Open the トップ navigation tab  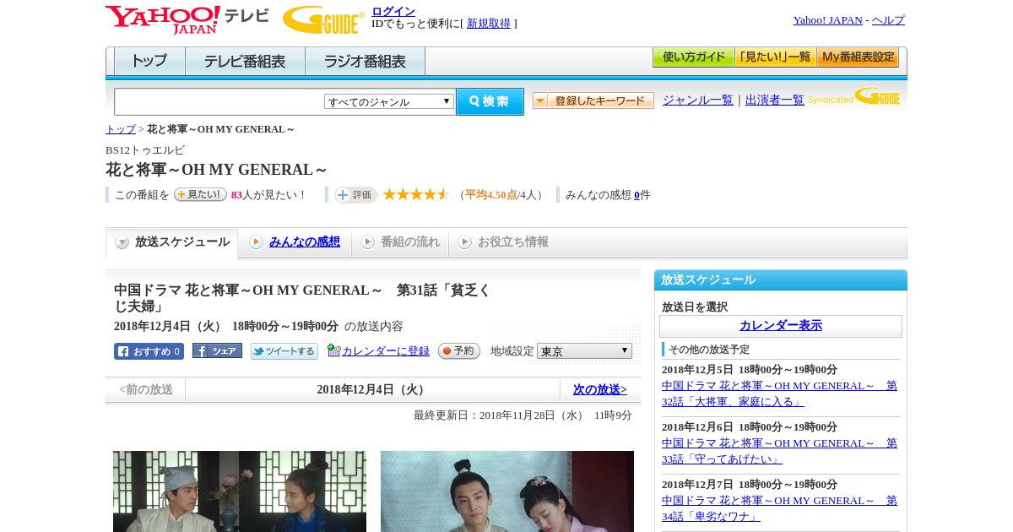pos(149,61)
